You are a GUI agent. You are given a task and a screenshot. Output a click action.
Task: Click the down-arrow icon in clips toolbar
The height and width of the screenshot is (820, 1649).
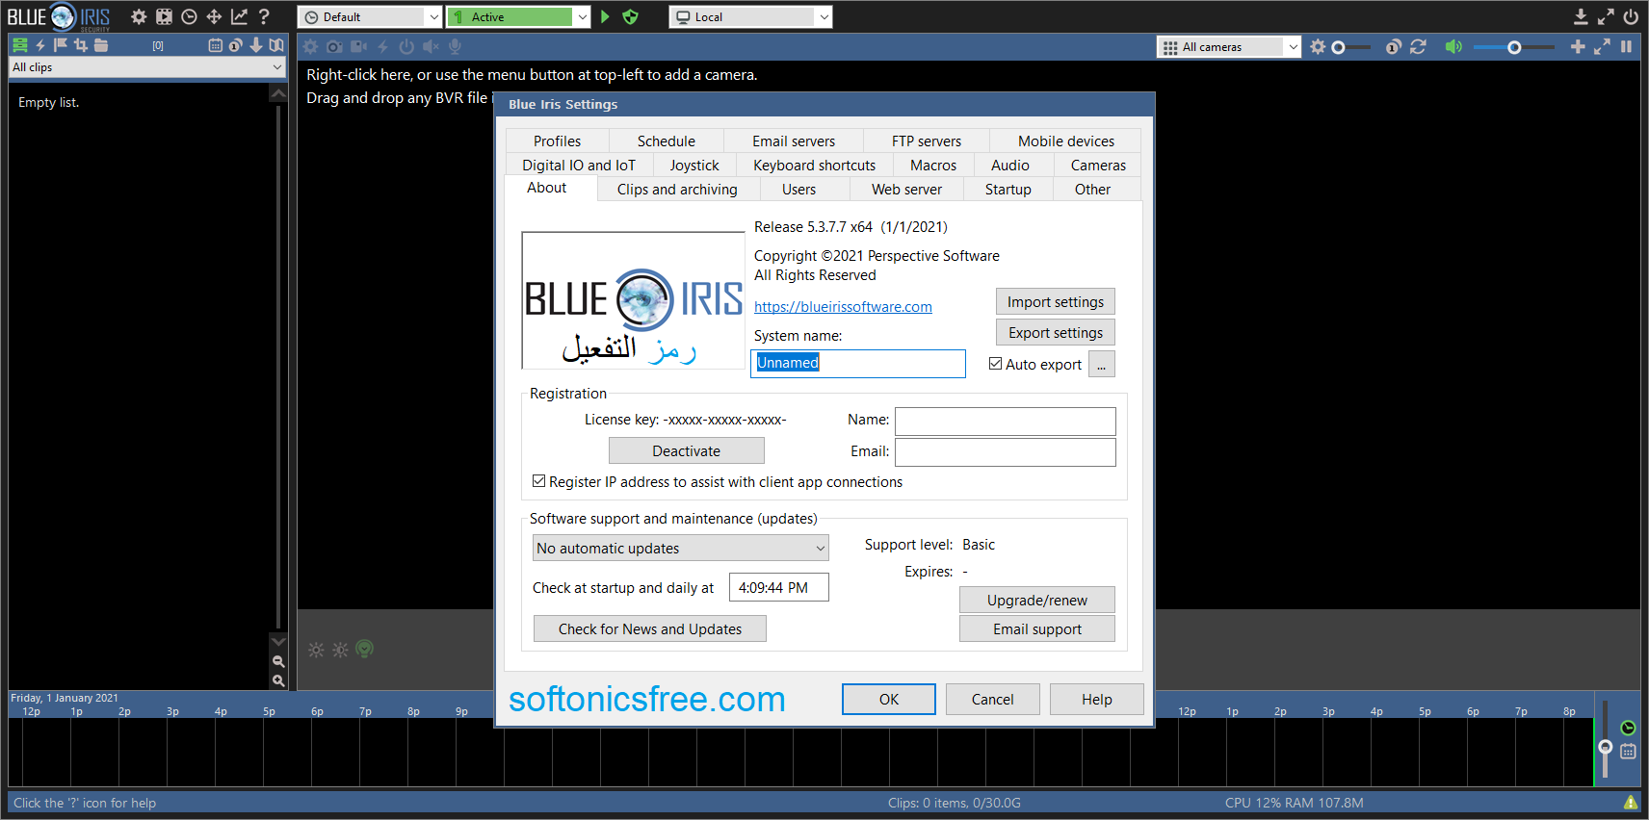255,45
